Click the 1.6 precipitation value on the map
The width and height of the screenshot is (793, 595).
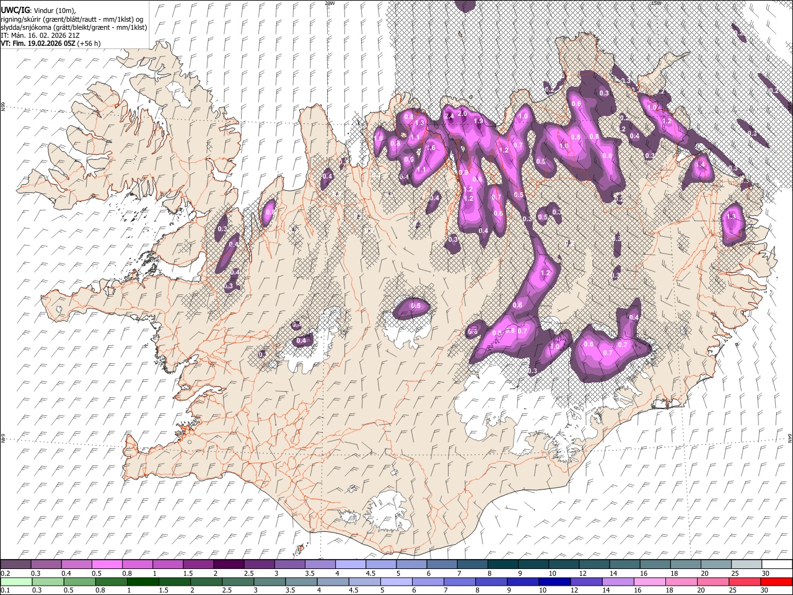tap(431, 148)
